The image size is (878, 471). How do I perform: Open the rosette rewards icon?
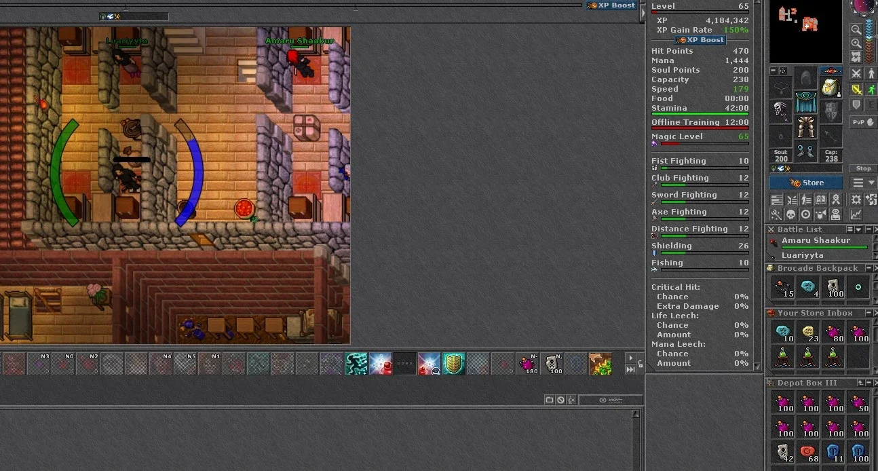[x=835, y=200]
